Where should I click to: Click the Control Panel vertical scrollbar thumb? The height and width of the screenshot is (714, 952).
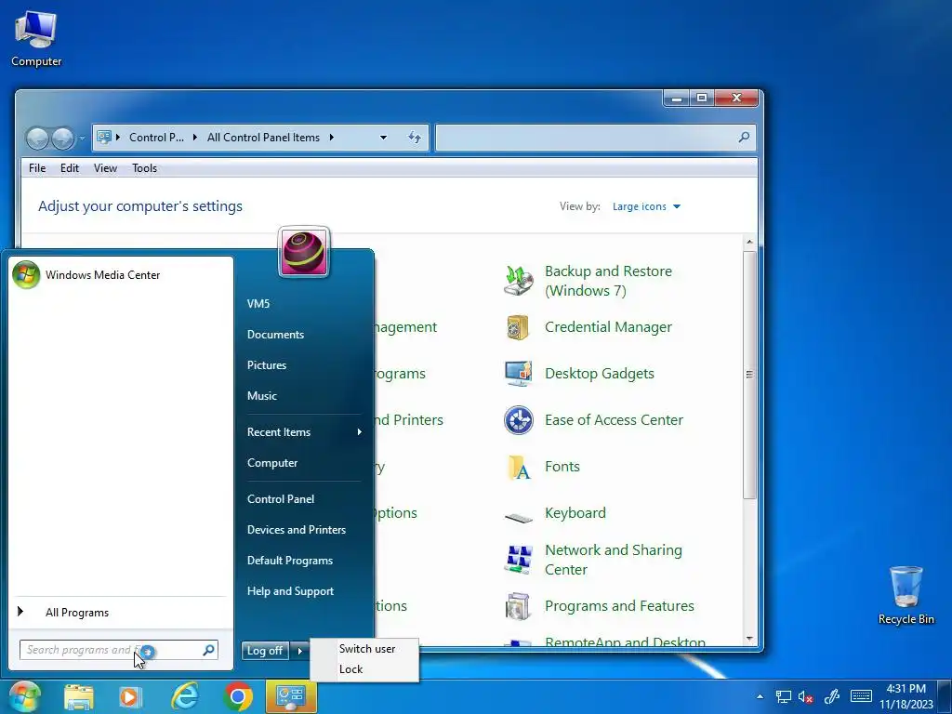tap(749, 375)
